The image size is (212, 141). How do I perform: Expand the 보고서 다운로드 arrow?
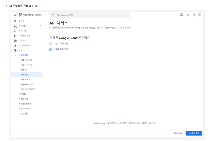[x=12, y=45]
